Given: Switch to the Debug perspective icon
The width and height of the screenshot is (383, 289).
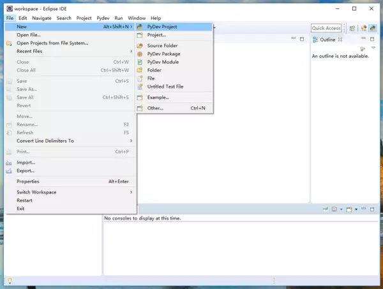Looking at the screenshot, I should coord(364,28).
